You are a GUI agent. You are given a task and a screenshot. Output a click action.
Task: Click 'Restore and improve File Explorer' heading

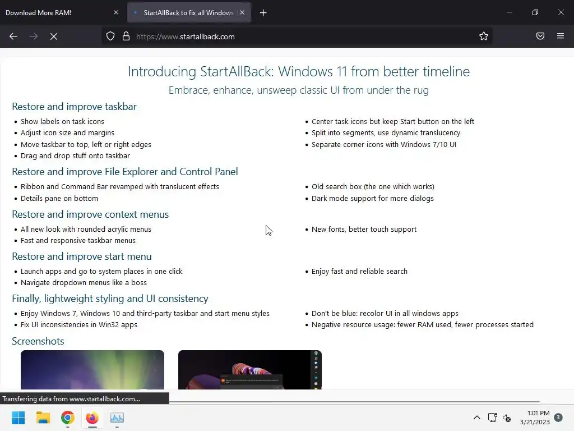tap(125, 172)
